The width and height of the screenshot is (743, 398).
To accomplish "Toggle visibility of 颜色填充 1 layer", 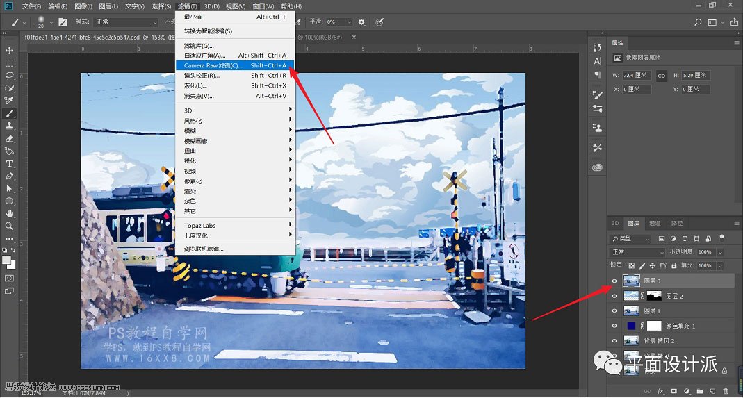I will (614, 326).
